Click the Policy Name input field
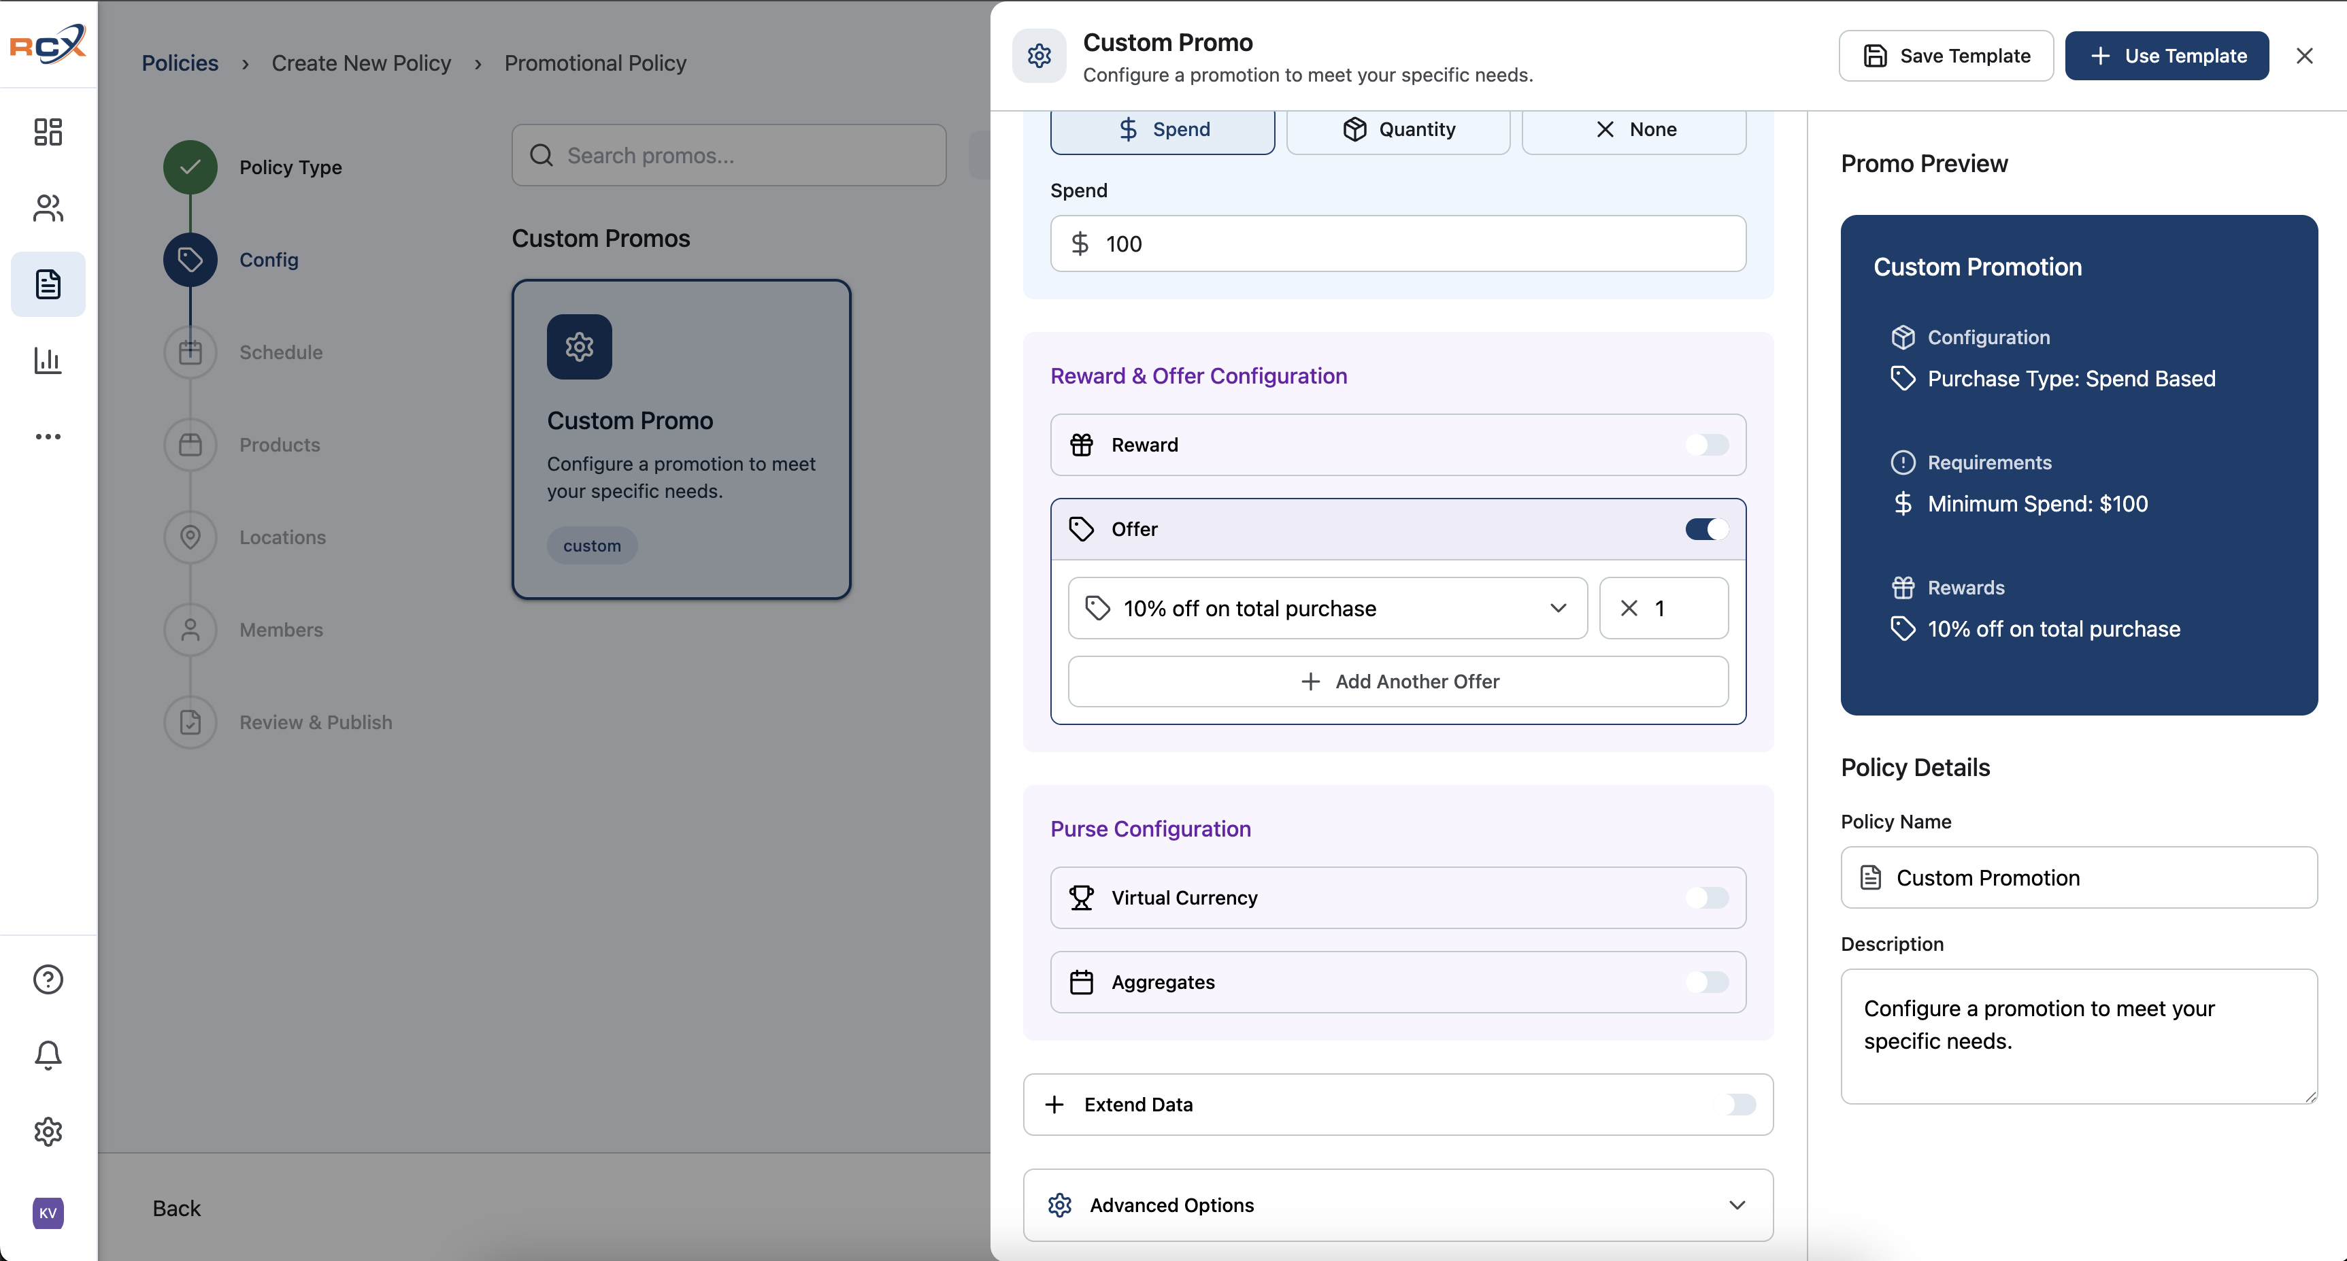Image resolution: width=2347 pixels, height=1261 pixels. (2078, 877)
